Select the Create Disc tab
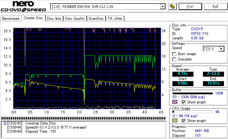 pos(33,18)
